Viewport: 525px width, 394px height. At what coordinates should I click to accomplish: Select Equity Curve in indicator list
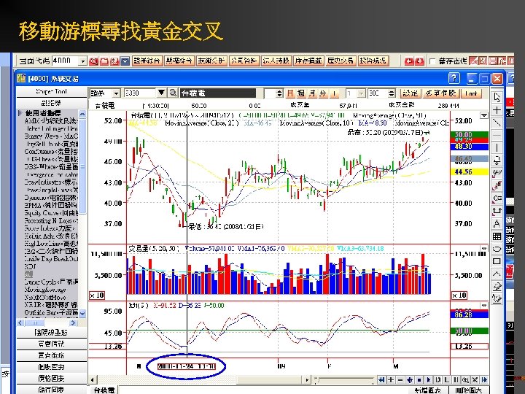pos(51,213)
